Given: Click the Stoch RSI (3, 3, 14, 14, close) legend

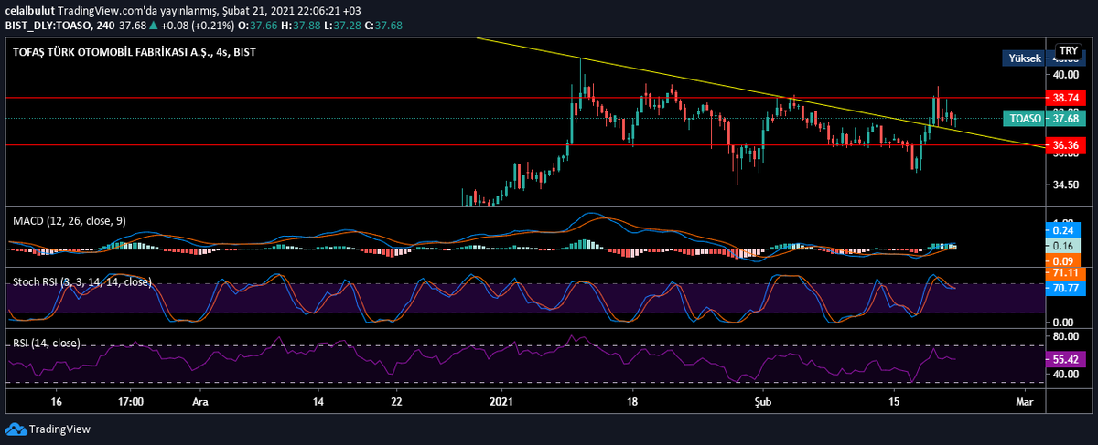Looking at the screenshot, I should point(81,281).
